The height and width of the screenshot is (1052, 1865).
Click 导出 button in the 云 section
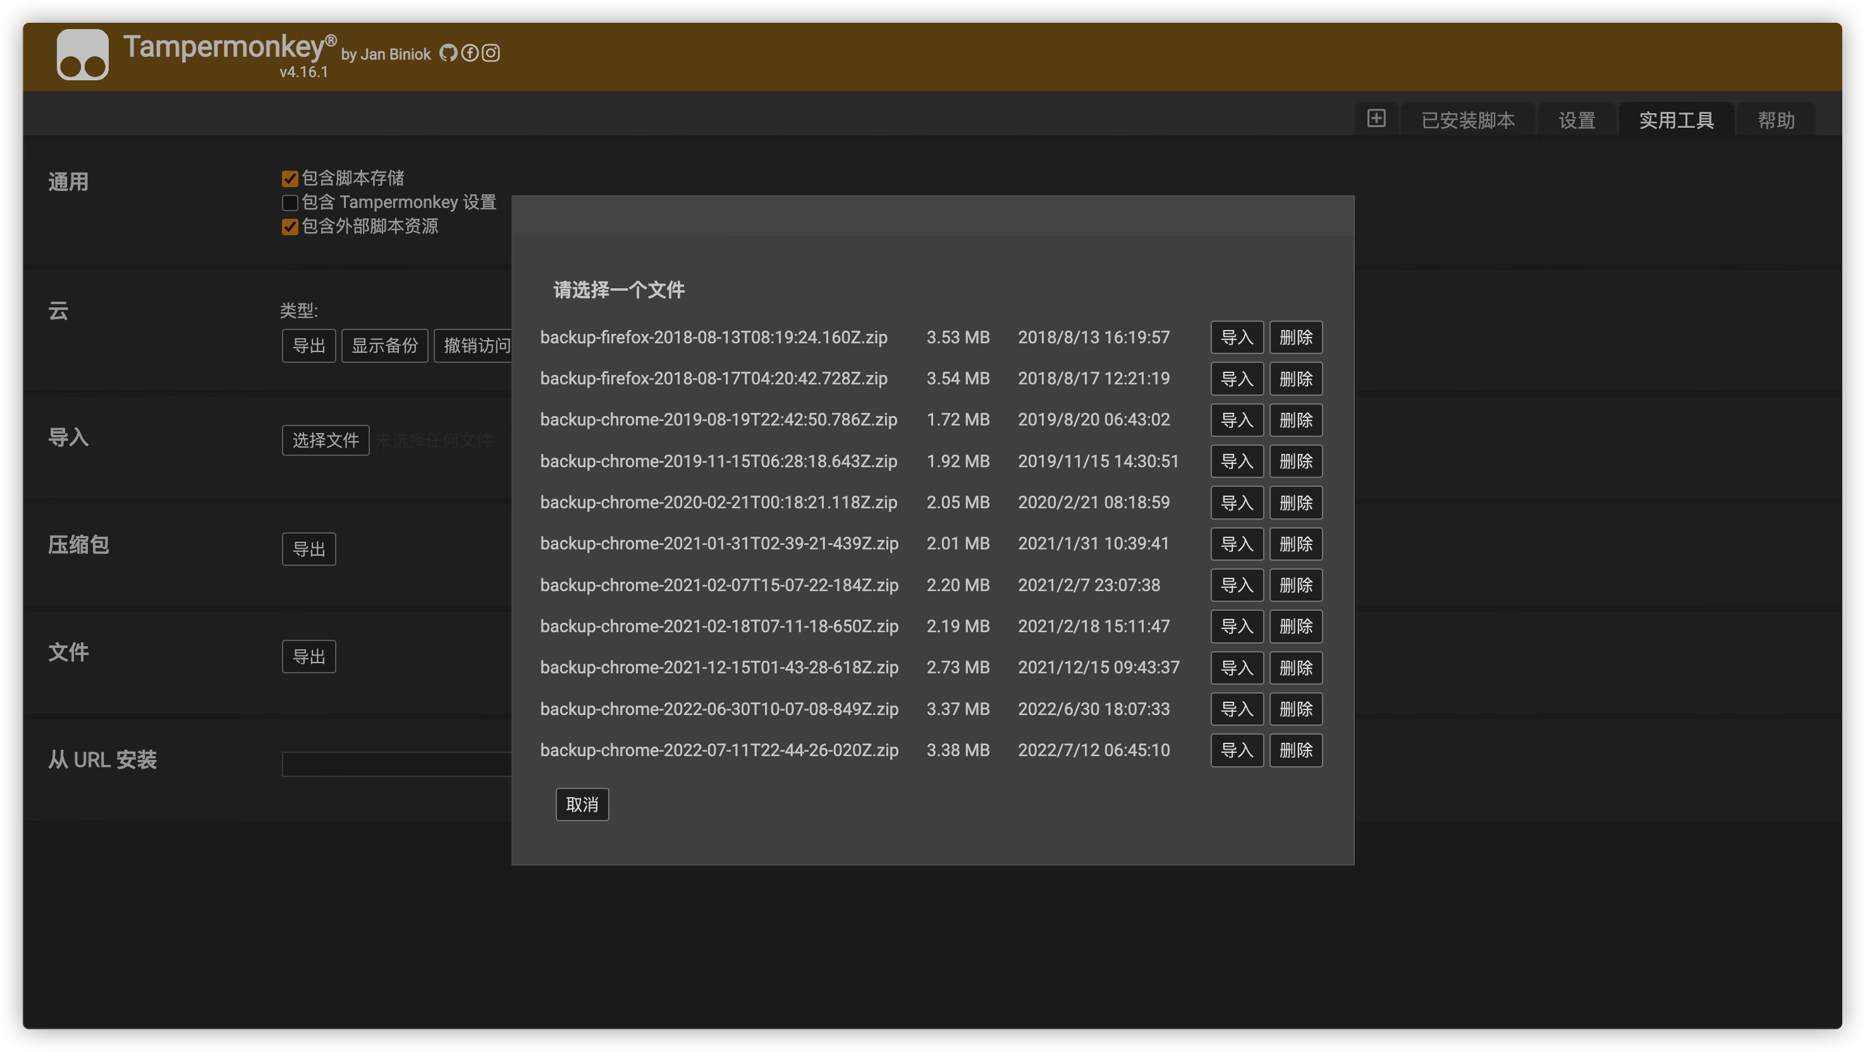point(309,346)
